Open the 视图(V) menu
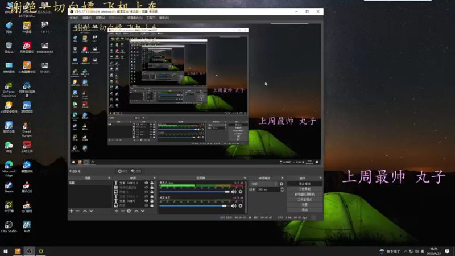This screenshot has width=455, height=256. tap(100, 18)
